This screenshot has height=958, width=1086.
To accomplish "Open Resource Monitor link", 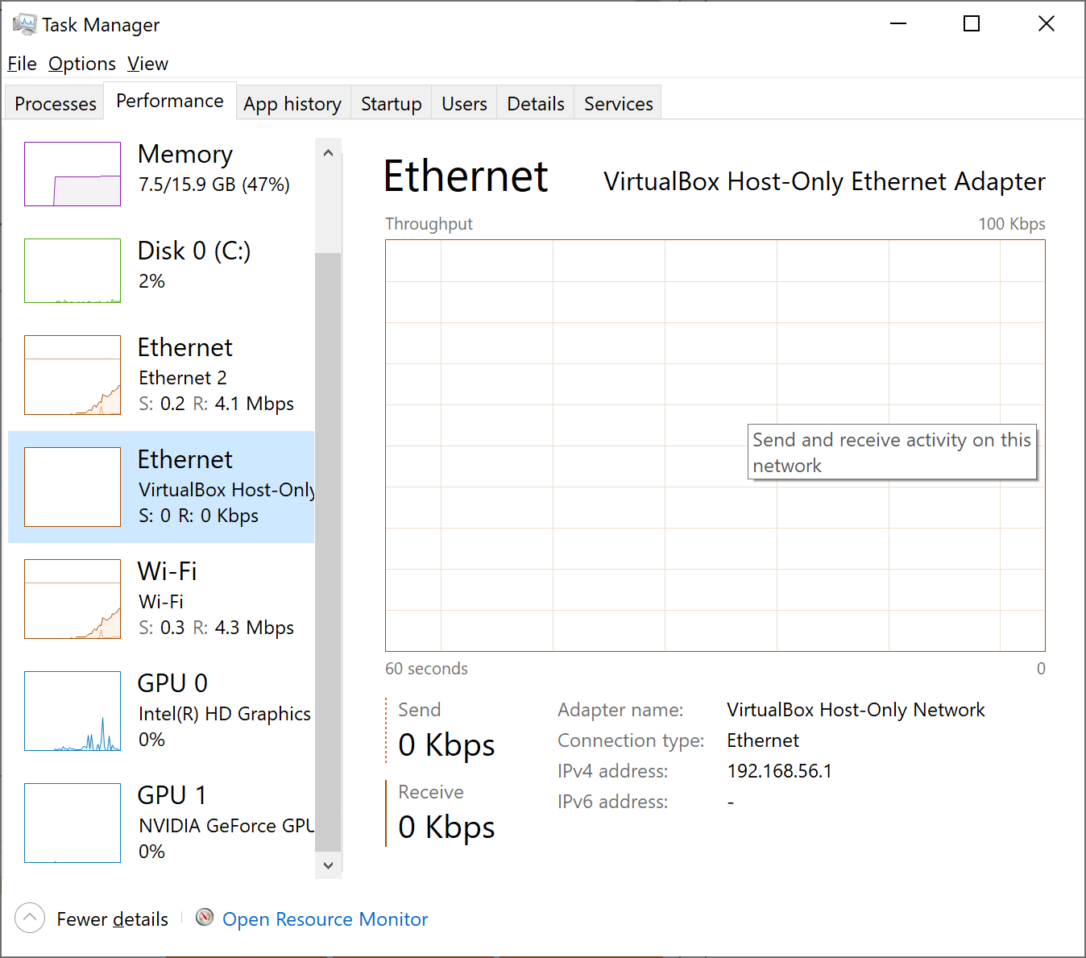I will (x=325, y=919).
